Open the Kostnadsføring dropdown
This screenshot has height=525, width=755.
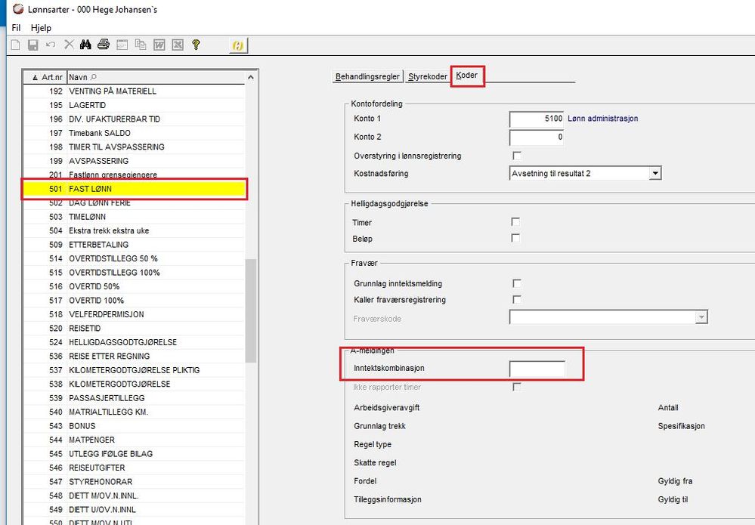click(x=655, y=174)
